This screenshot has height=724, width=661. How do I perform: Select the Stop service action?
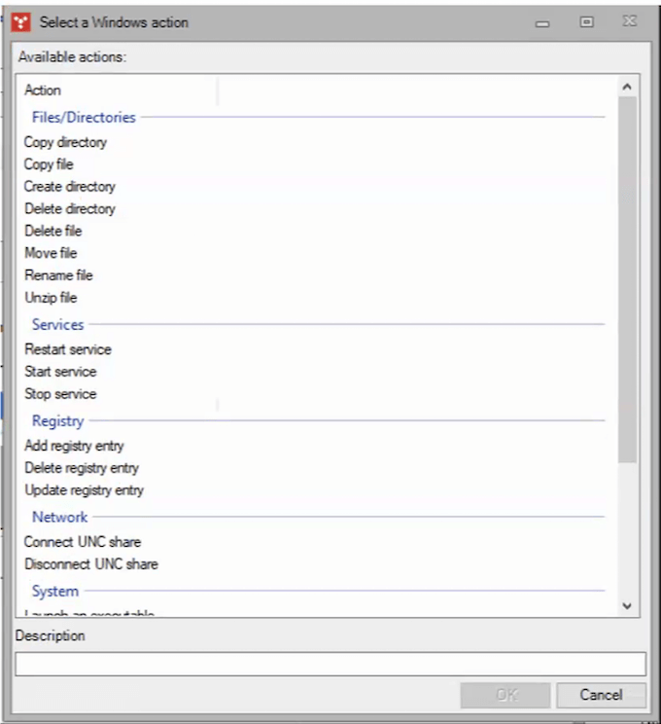(x=60, y=394)
